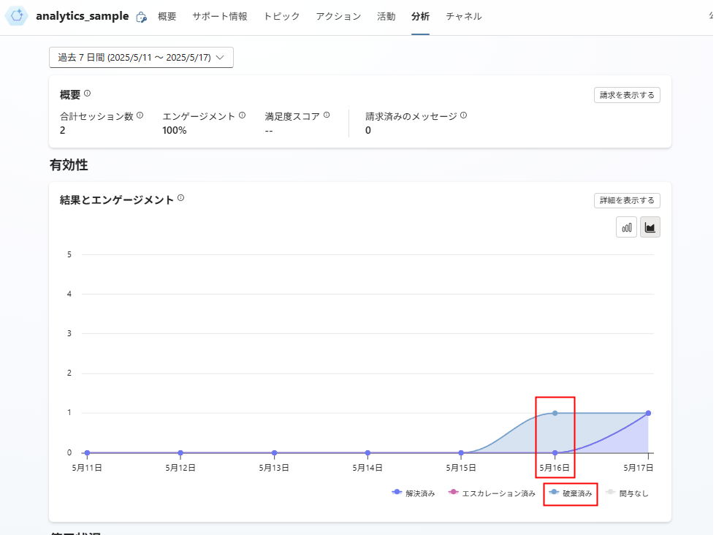Click info icon beside 満足度スコア
716x535 pixels.
327,115
